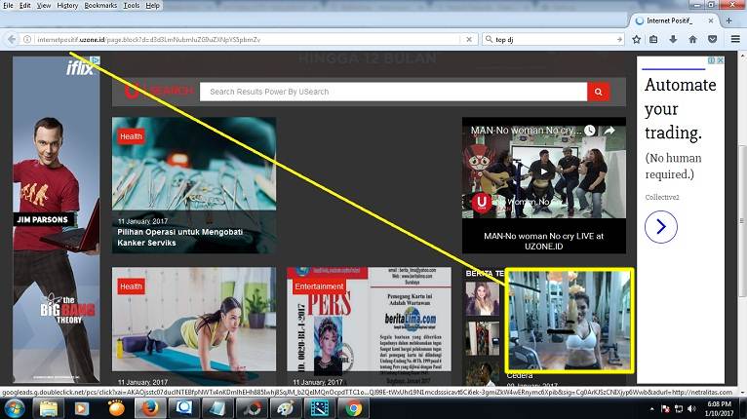Image resolution: width=747 pixels, height=419 pixels.
Task: Click the circular arrow button in trading ad
Action: point(661,227)
